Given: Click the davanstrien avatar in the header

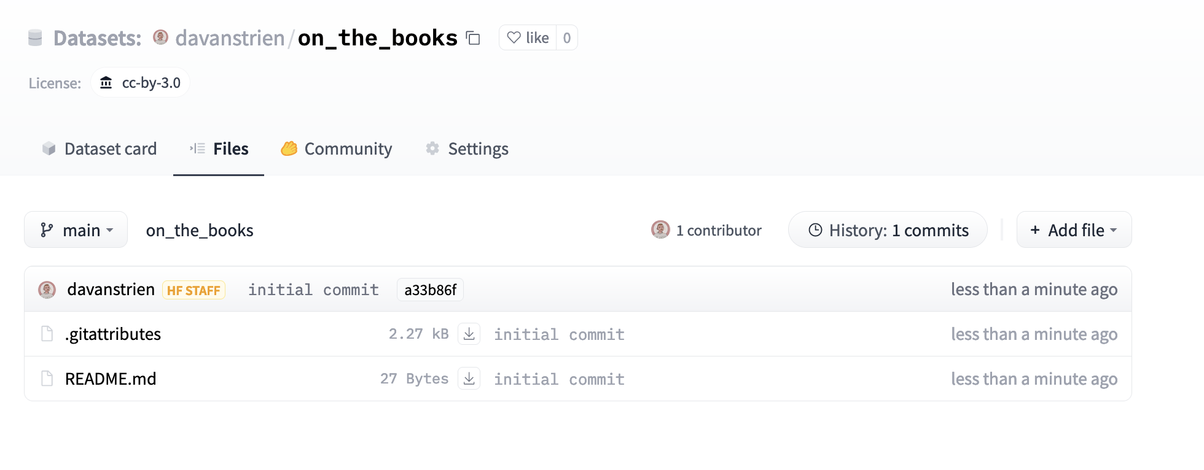Looking at the screenshot, I should 160,37.
